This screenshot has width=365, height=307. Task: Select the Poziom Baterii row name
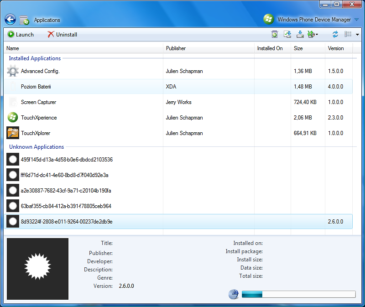[x=36, y=87]
